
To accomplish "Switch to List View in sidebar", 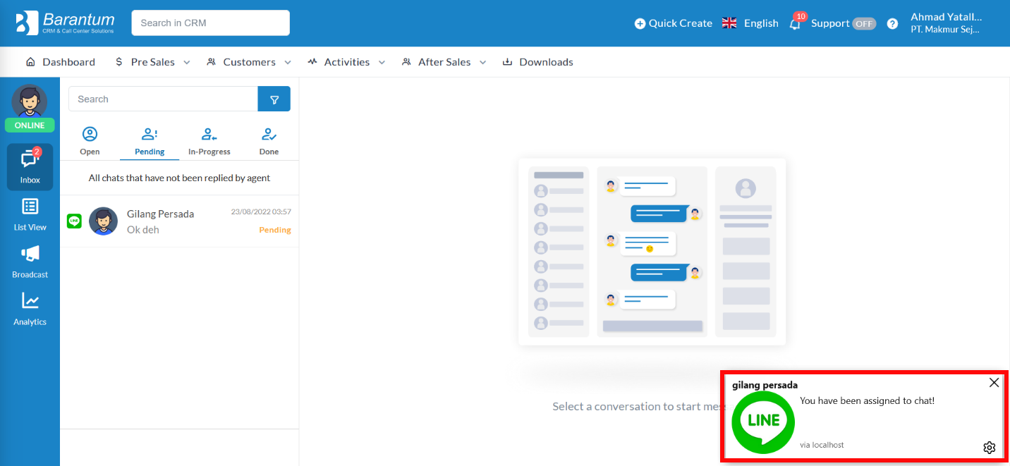I will (30, 214).
